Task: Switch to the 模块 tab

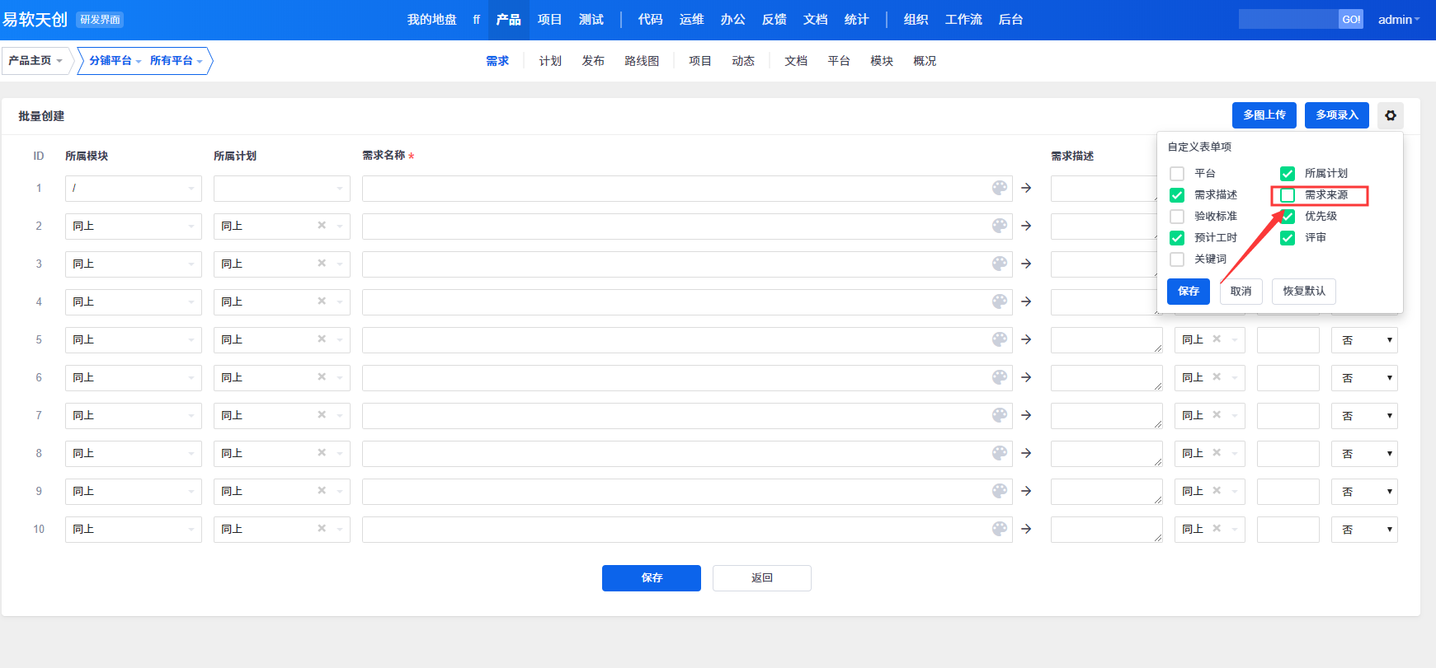Action: 882,61
